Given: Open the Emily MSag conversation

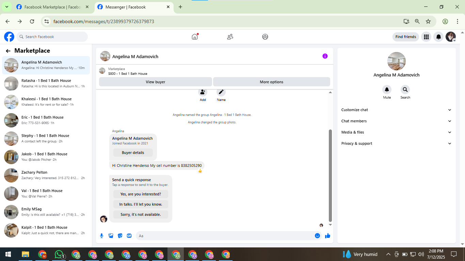Looking at the screenshot, I should point(46,212).
